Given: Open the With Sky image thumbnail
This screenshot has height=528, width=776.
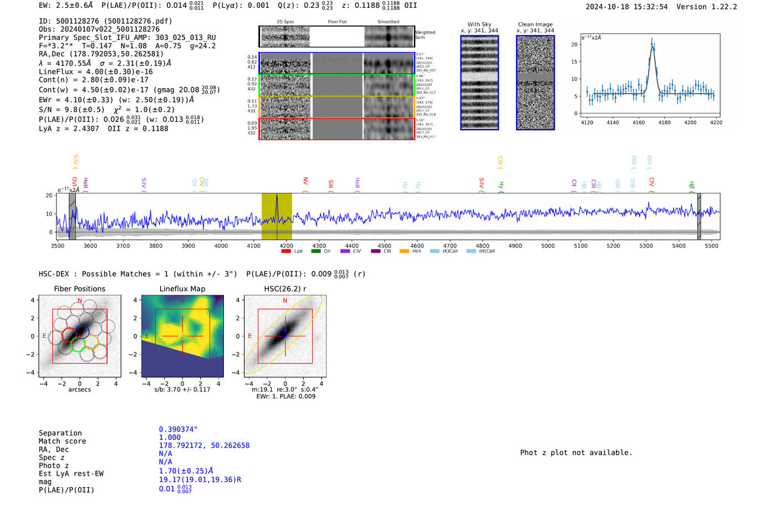Looking at the screenshot, I should [x=479, y=83].
